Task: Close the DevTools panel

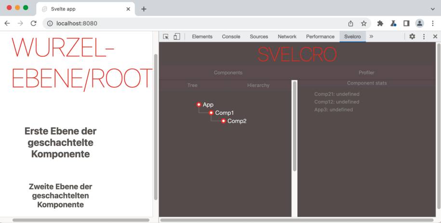Action: 435,37
